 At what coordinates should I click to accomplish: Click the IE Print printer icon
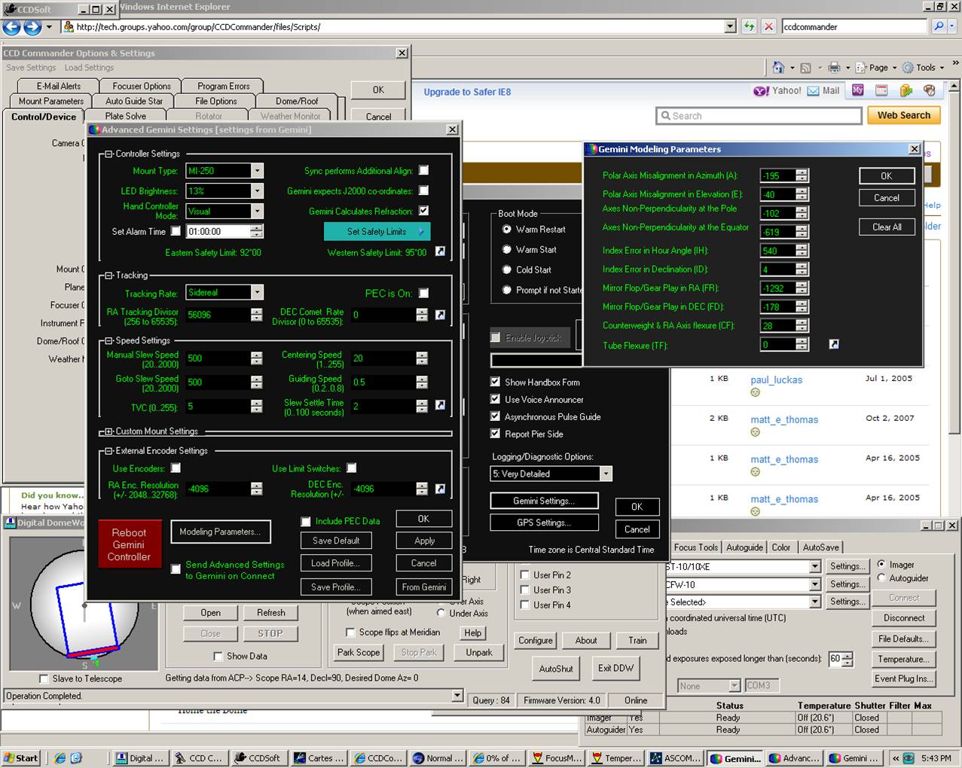point(834,68)
